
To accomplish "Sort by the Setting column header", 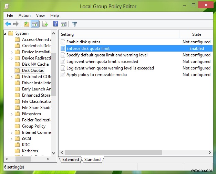I will tap(119, 34).
